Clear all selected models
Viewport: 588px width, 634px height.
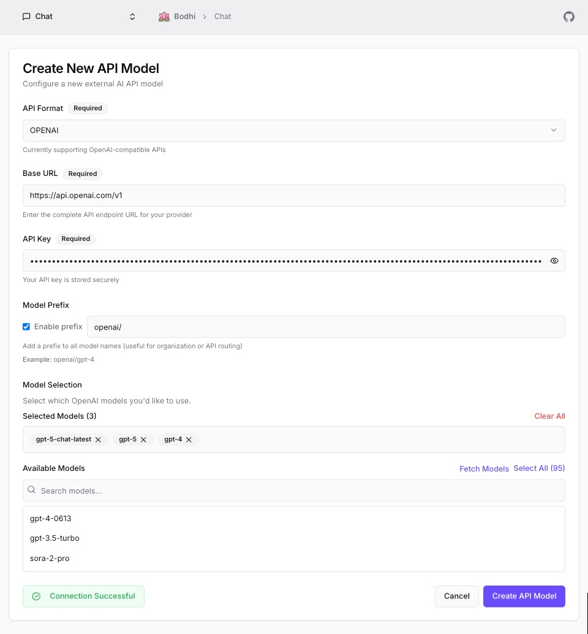pos(549,416)
